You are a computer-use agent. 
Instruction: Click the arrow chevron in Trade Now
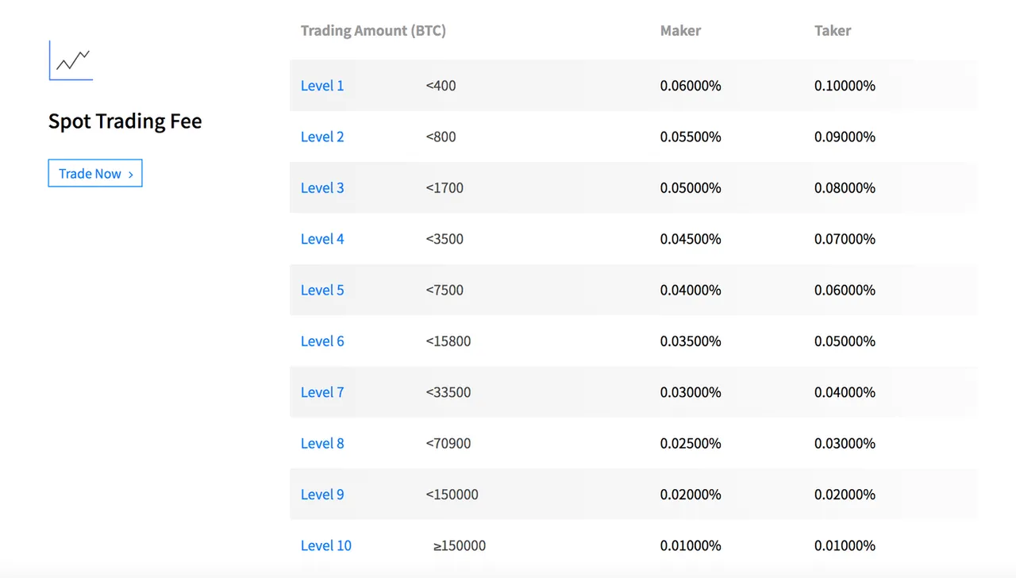point(130,175)
